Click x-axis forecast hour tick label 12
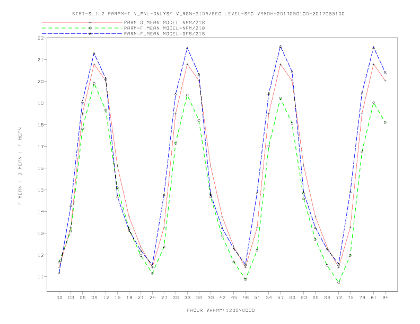Image resolution: width=420 pixels, height=324 pixels. tap(106, 298)
